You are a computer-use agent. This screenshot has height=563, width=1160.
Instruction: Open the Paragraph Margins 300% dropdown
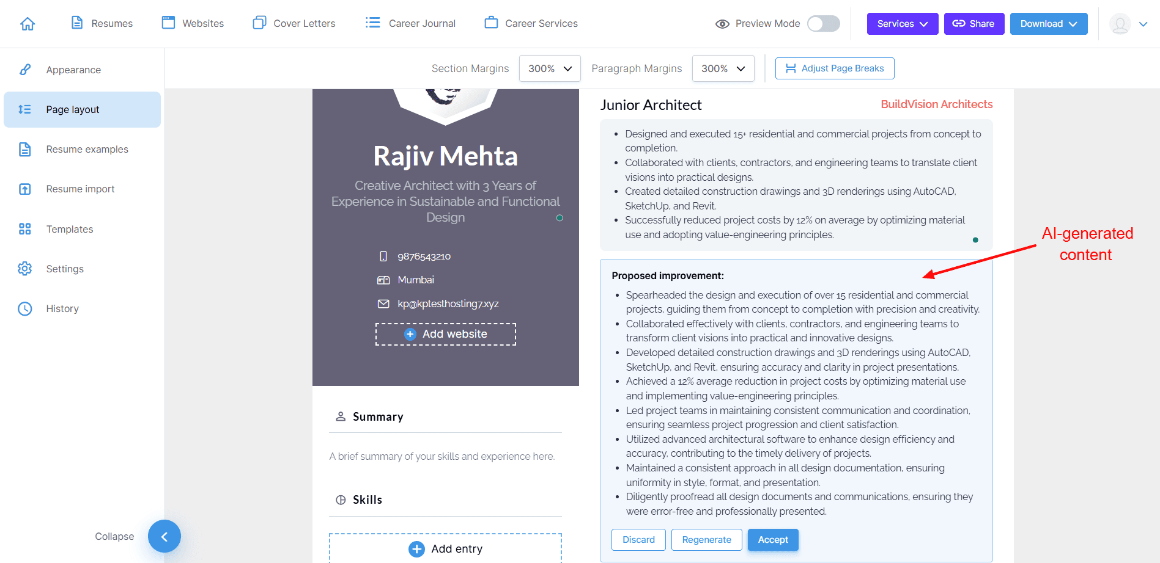pyautogui.click(x=723, y=68)
